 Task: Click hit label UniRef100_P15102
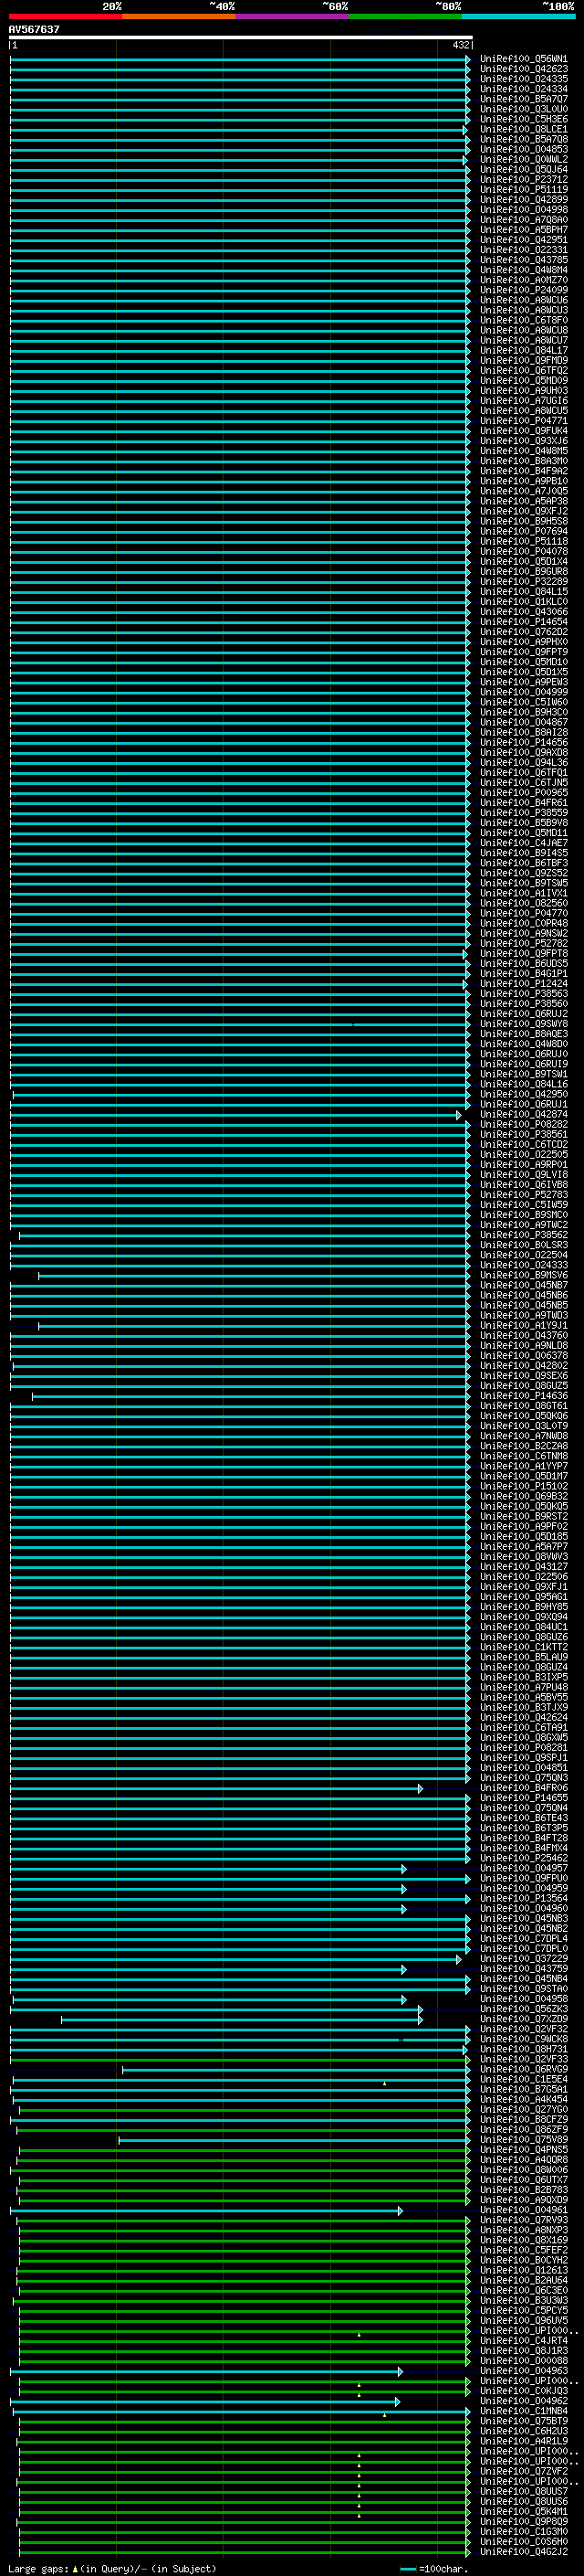524,1486
